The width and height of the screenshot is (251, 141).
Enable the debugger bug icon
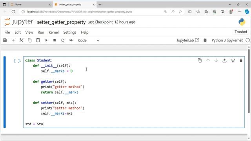tap(205, 40)
